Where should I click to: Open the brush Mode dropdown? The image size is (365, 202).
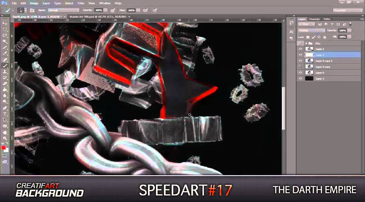[63, 10]
